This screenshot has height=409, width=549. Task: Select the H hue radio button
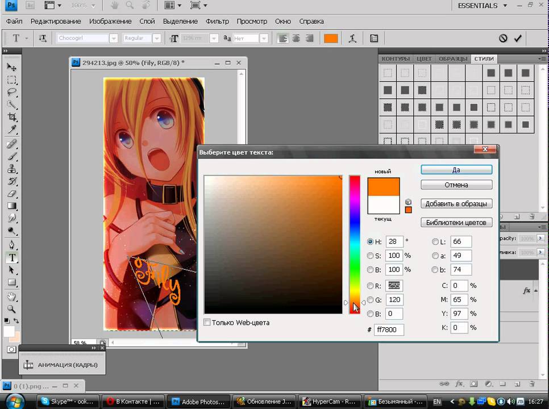pos(370,241)
